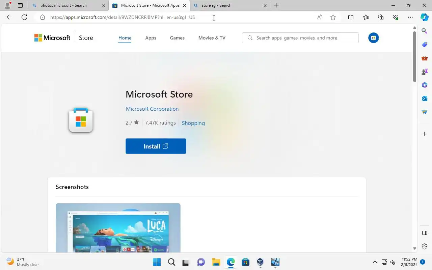Click the address bar URL
Image resolution: width=432 pixels, height=270 pixels.
tap(123, 17)
